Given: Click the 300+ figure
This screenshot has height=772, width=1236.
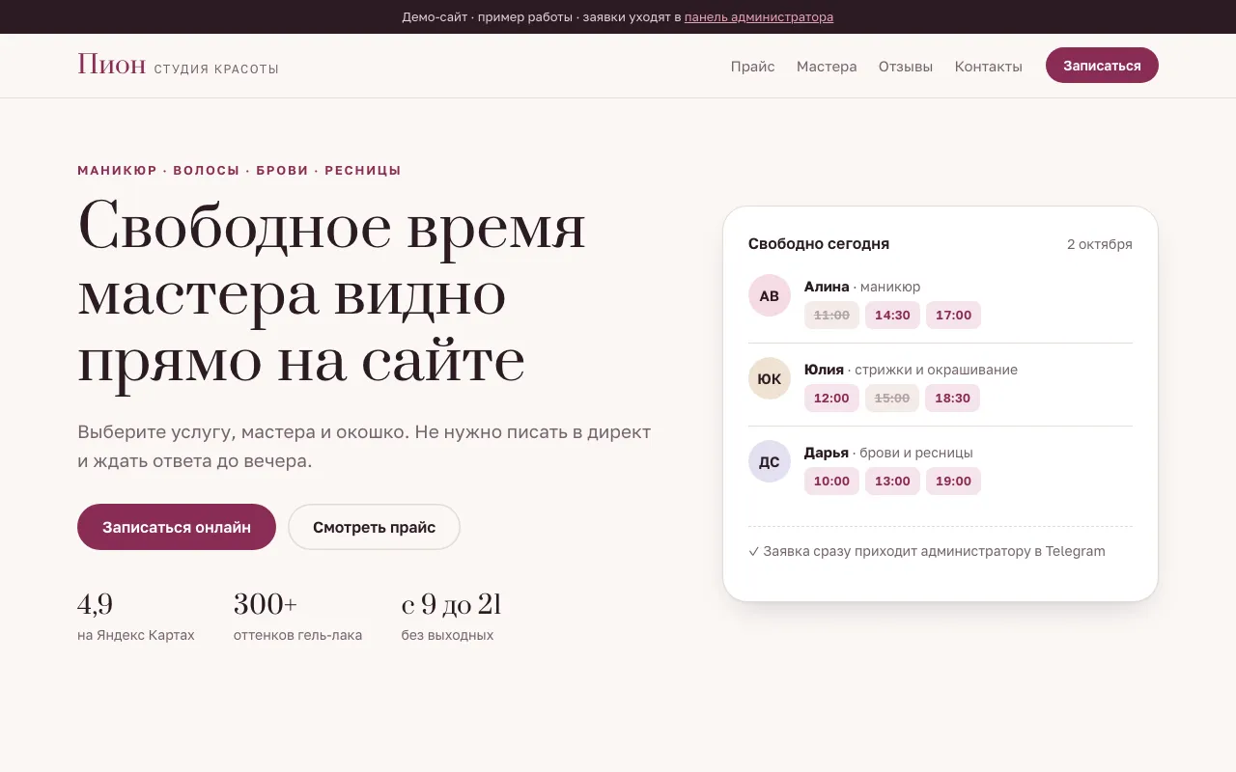Looking at the screenshot, I should (266, 604).
